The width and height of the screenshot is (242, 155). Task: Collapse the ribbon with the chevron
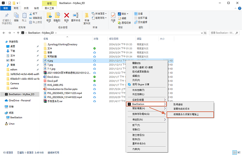tap(235, 8)
